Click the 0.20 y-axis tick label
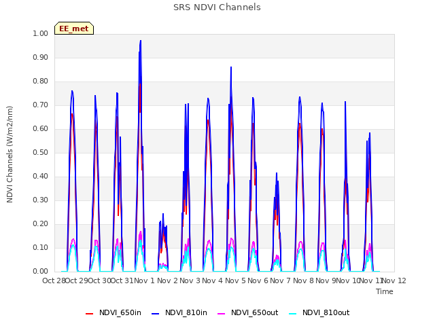This screenshot has width=435, height=326. (41, 224)
